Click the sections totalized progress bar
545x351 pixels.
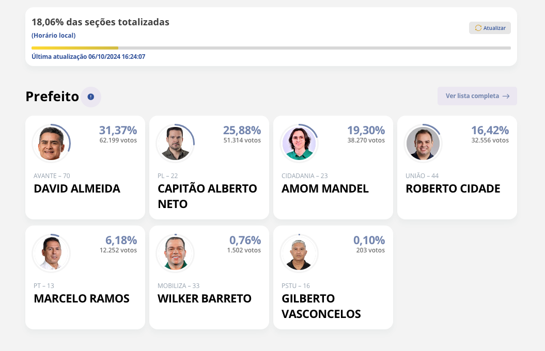271,48
